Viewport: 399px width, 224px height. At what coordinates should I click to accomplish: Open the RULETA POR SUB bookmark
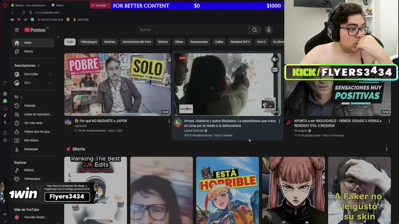click(50, 20)
